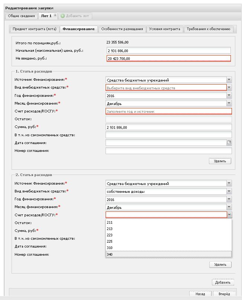
Task: Click Номер соглашения field in section 1
Action: (x=169, y=151)
